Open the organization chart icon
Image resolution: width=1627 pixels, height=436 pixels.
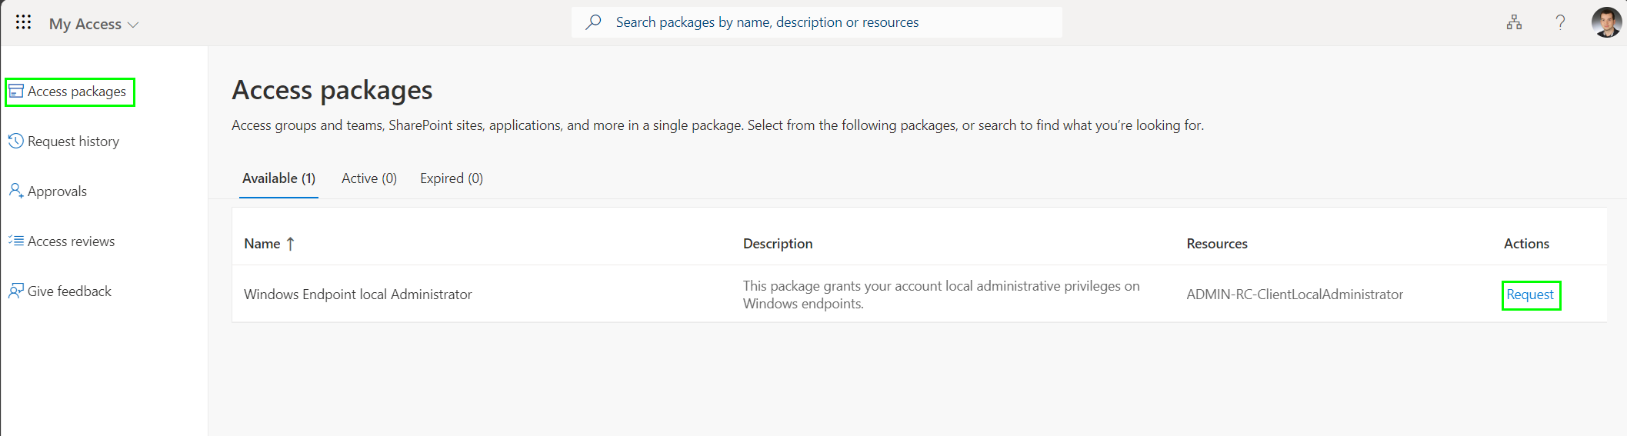[1514, 22]
